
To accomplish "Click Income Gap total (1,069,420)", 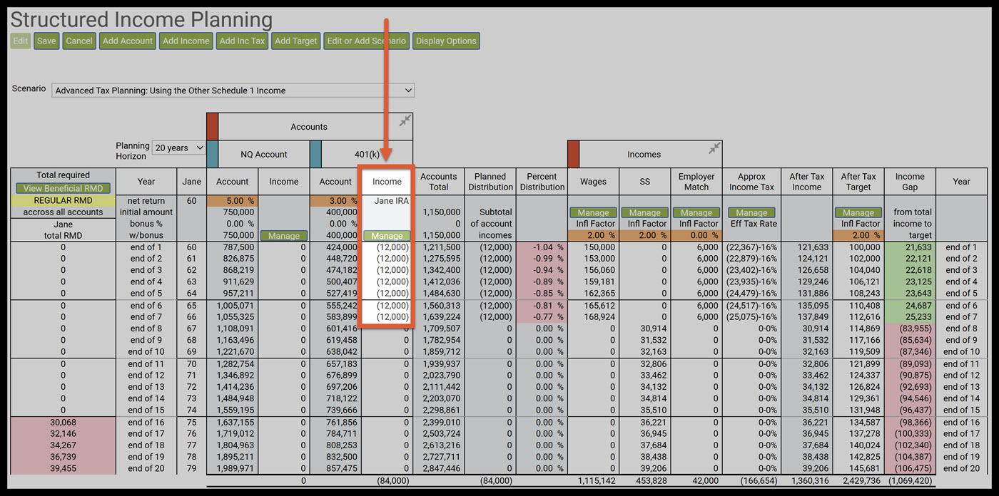I will pyautogui.click(x=911, y=481).
